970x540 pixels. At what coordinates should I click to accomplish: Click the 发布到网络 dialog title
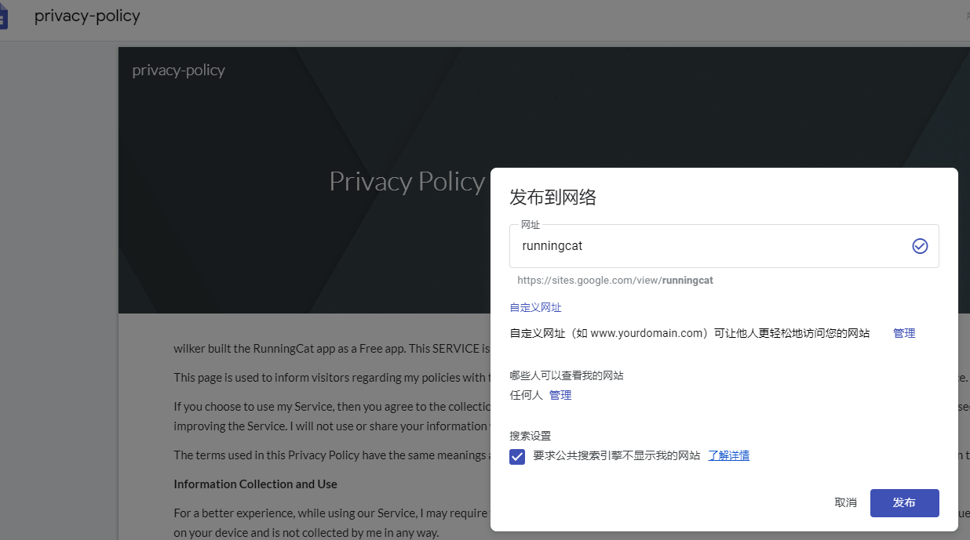(553, 197)
